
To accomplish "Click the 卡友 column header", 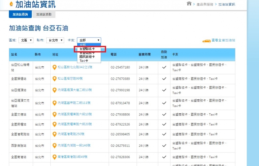I will click(175, 54).
